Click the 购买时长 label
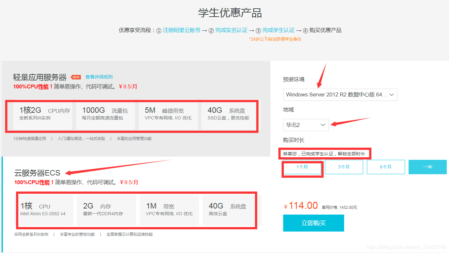449x253 pixels. pos(294,140)
